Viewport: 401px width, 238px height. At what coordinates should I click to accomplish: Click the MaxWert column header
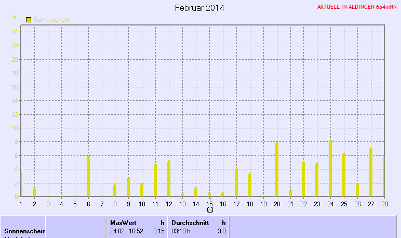point(123,222)
